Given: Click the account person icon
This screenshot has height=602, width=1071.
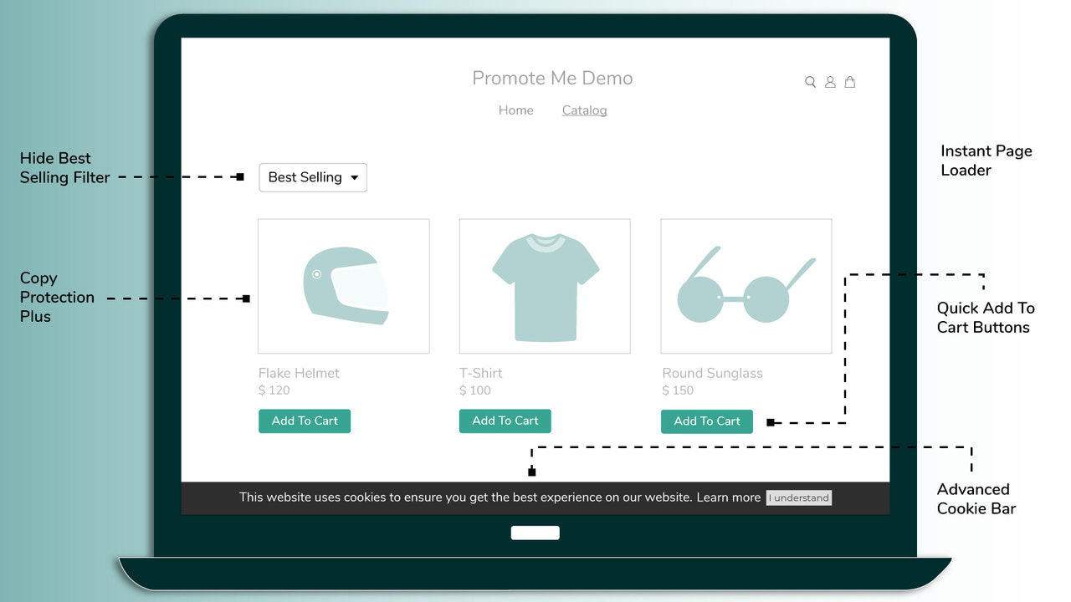Looking at the screenshot, I should [830, 81].
